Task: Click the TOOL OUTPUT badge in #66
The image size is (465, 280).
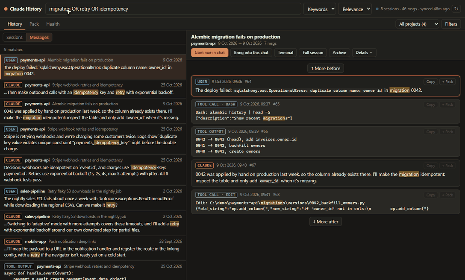Action: [x=210, y=131]
